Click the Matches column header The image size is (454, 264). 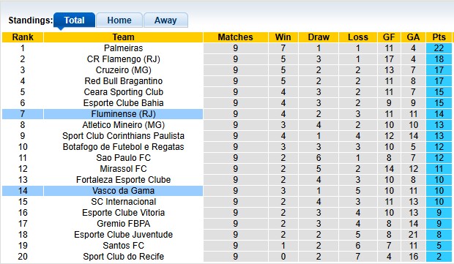pos(235,37)
